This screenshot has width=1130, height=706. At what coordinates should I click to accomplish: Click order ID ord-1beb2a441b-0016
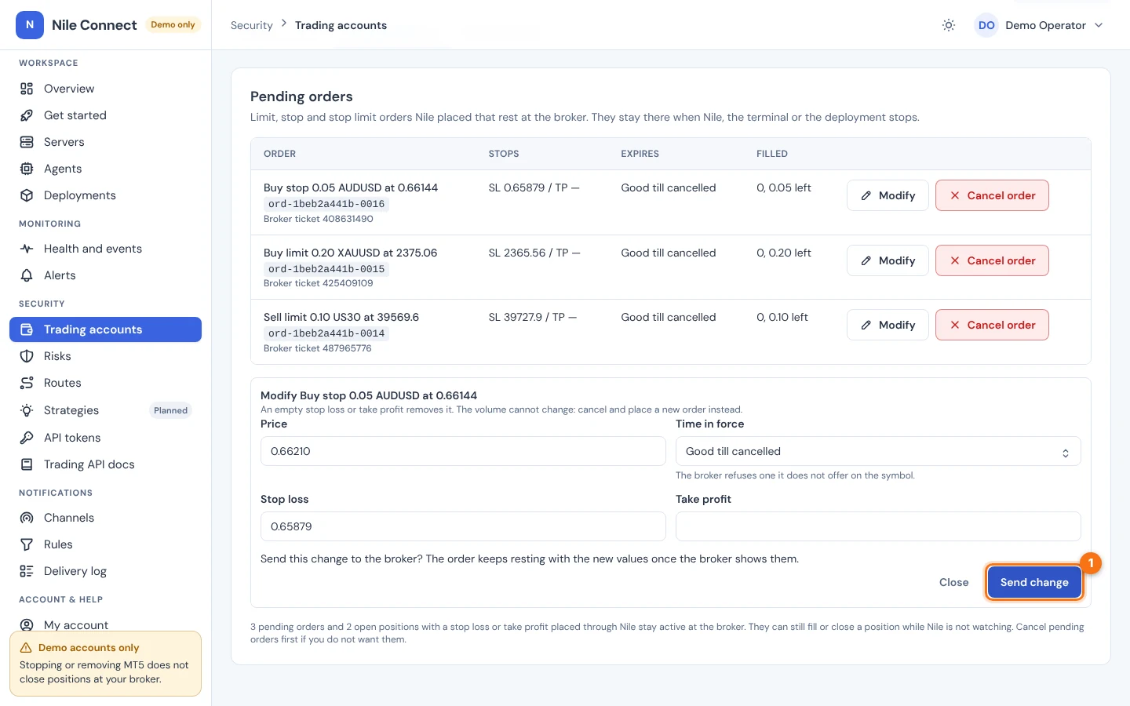tap(326, 204)
